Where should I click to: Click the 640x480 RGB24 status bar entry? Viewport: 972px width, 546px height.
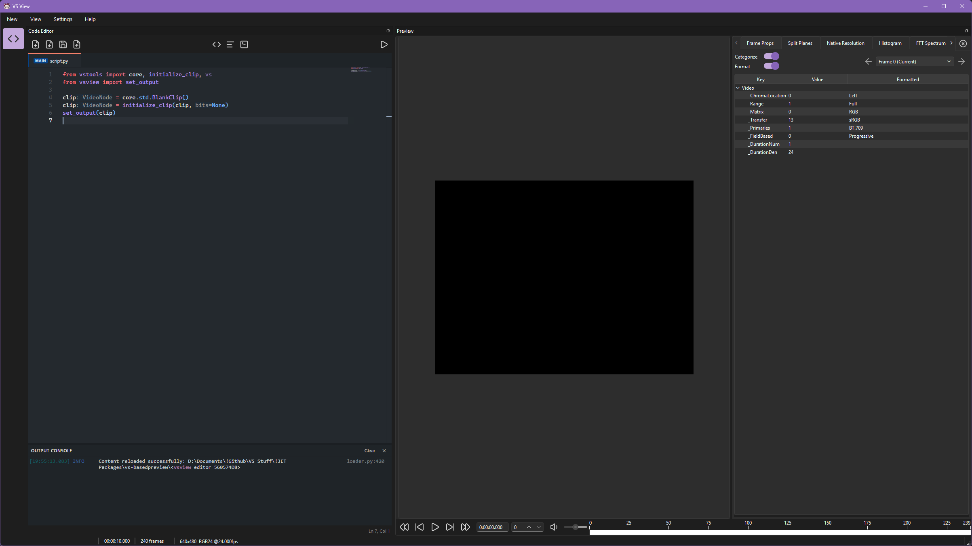pyautogui.click(x=209, y=541)
